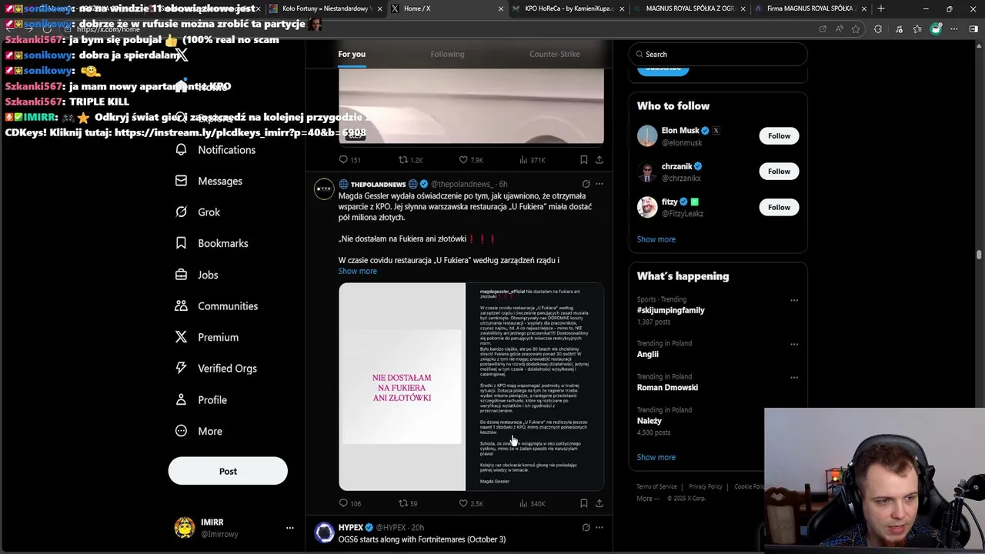Viewport: 985px width, 554px height.
Task: Open Messages in the sidebar
Action: point(209,181)
